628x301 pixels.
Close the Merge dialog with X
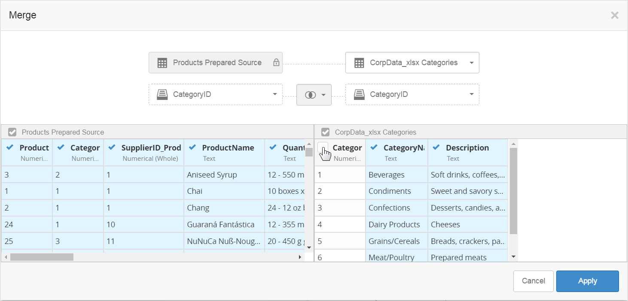point(615,15)
